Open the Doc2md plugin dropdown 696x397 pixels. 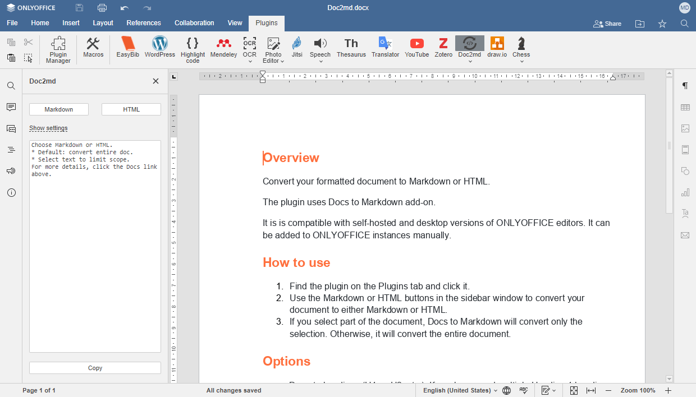470,61
